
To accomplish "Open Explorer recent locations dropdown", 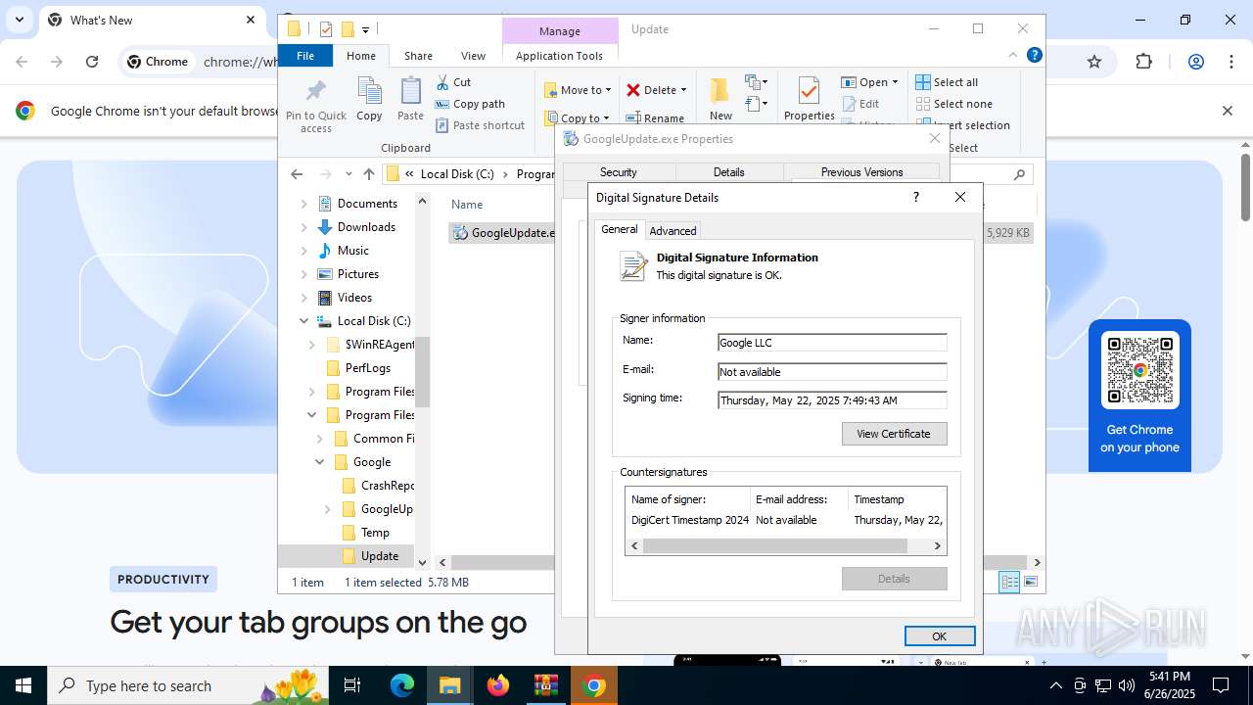I will [x=348, y=174].
